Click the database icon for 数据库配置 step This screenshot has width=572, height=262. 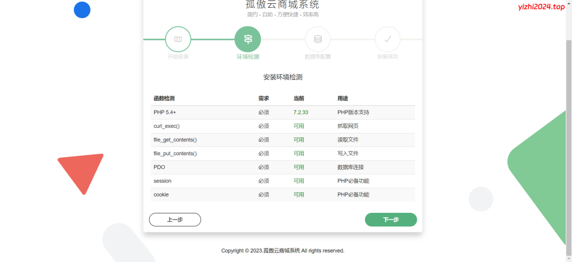point(317,39)
